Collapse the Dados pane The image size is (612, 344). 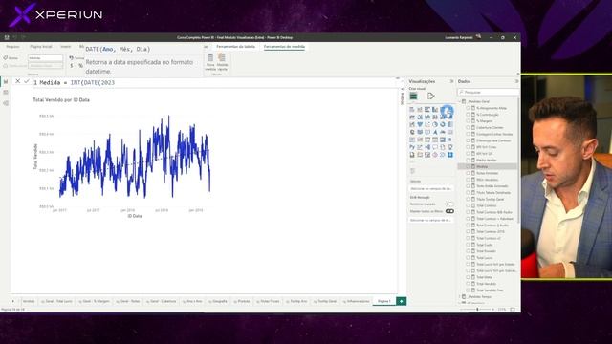coord(516,81)
